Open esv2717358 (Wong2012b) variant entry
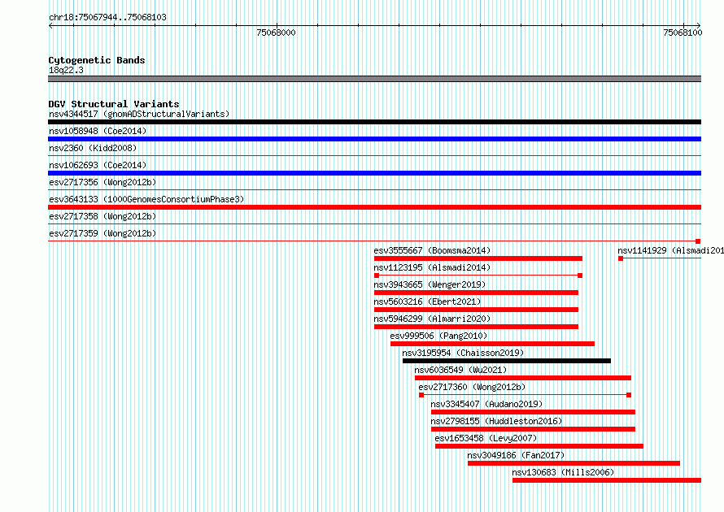 [x=102, y=216]
